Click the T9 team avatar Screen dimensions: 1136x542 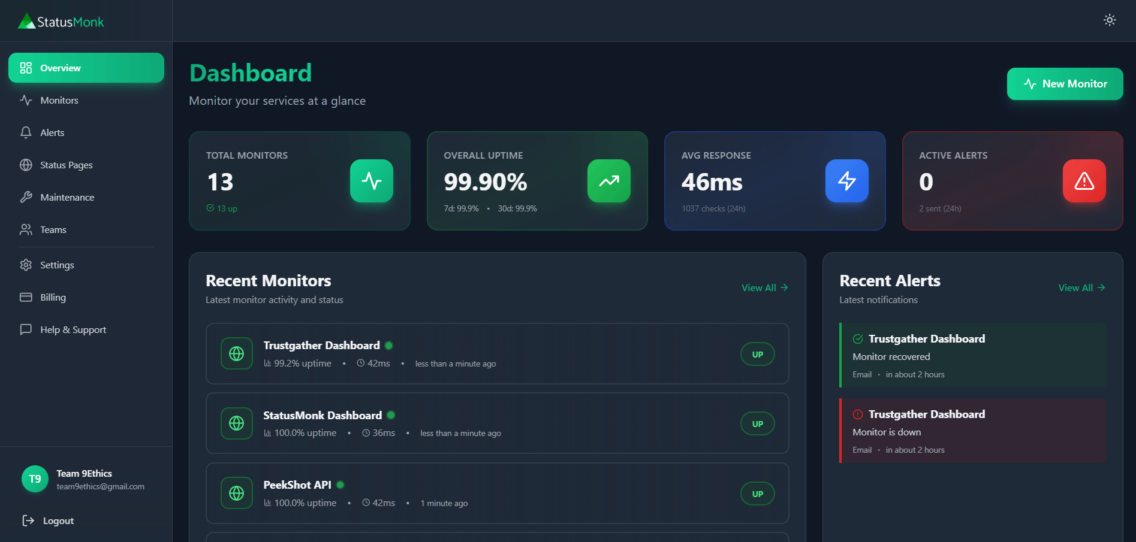pos(34,479)
